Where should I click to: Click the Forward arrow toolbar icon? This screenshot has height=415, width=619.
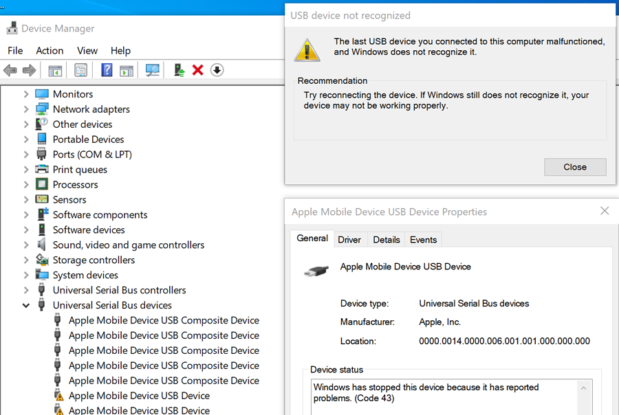pos(29,71)
